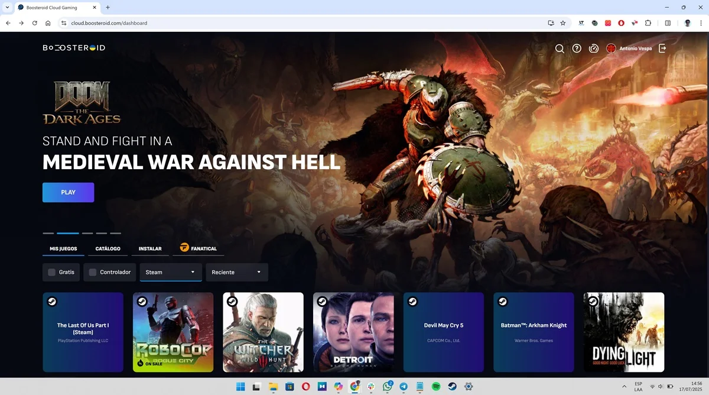Enable the Gratis filter checkbox
The height and width of the screenshot is (395, 709).
tap(51, 272)
